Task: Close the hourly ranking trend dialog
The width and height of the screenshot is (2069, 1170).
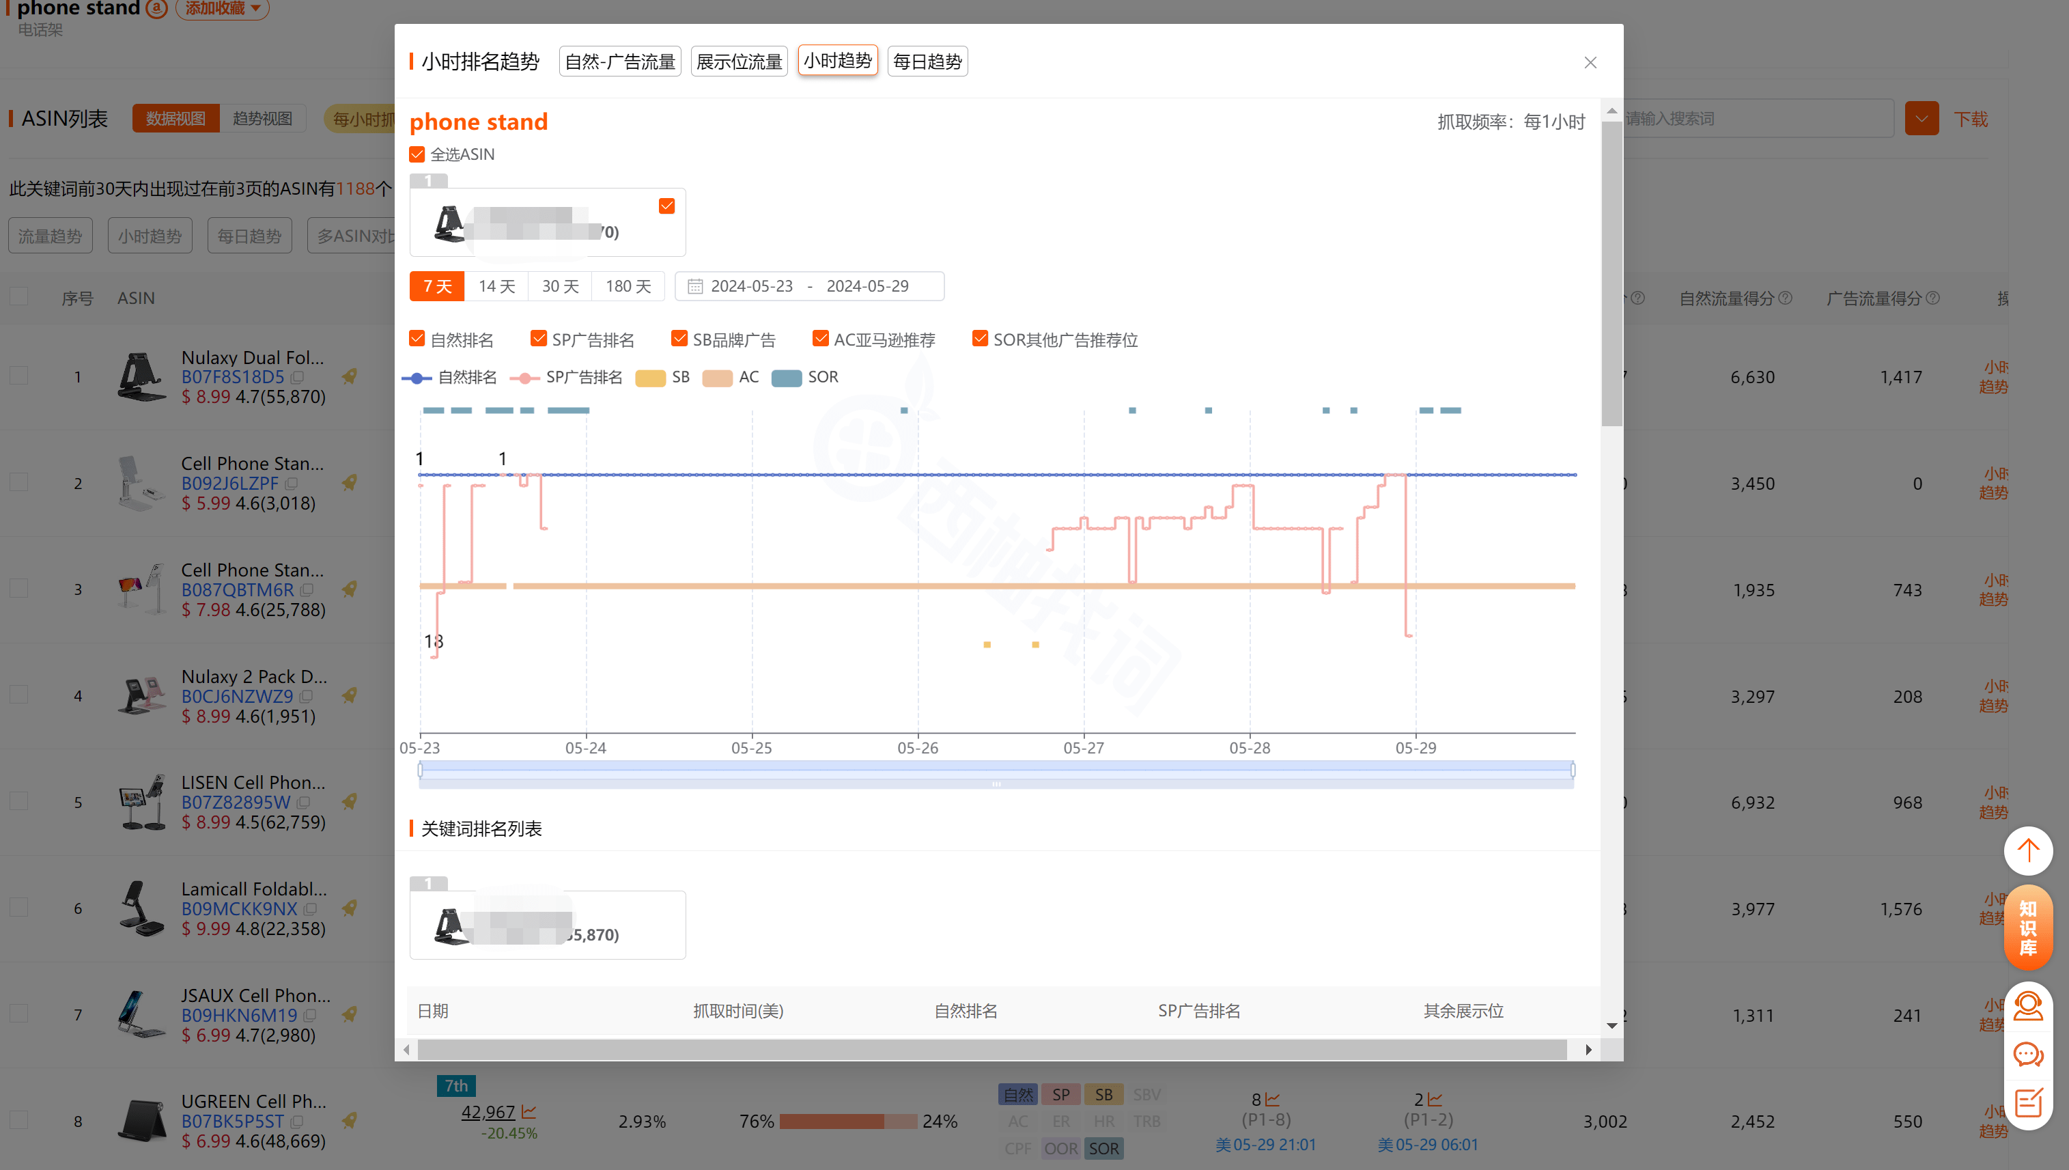Action: tap(1590, 63)
